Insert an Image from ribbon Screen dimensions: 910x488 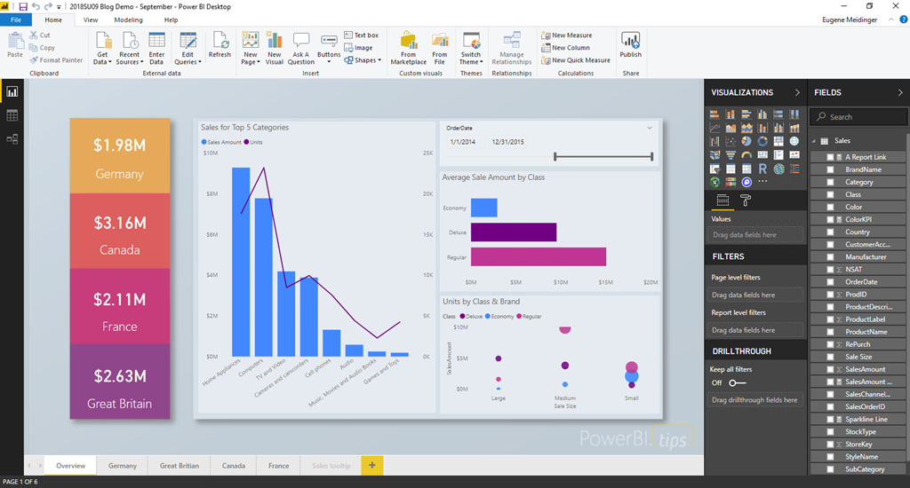click(x=358, y=48)
